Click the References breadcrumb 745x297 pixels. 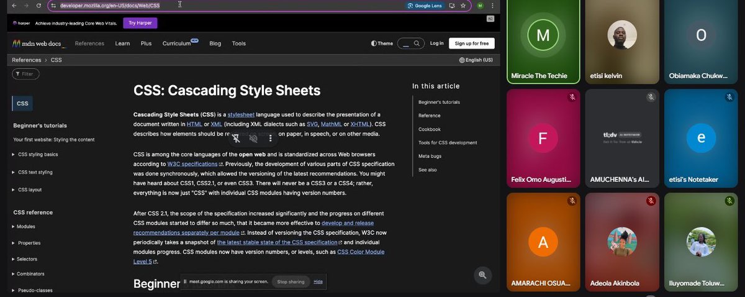pos(26,60)
